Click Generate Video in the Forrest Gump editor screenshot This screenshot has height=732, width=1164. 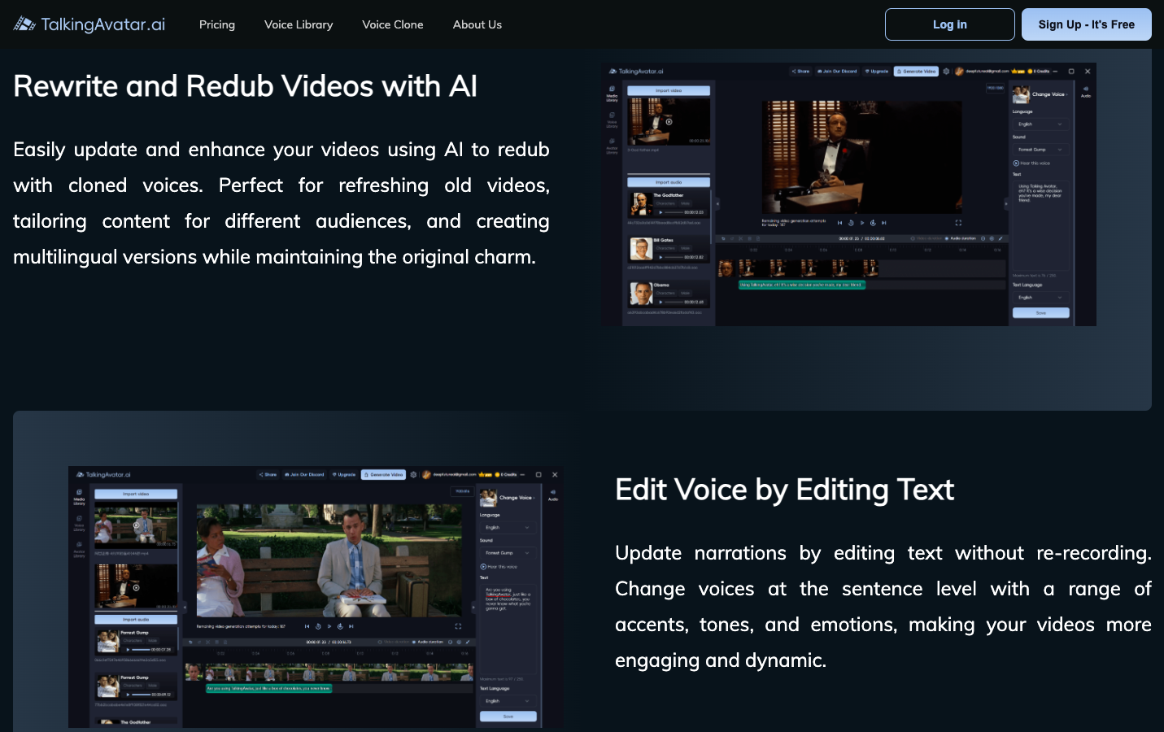click(383, 474)
